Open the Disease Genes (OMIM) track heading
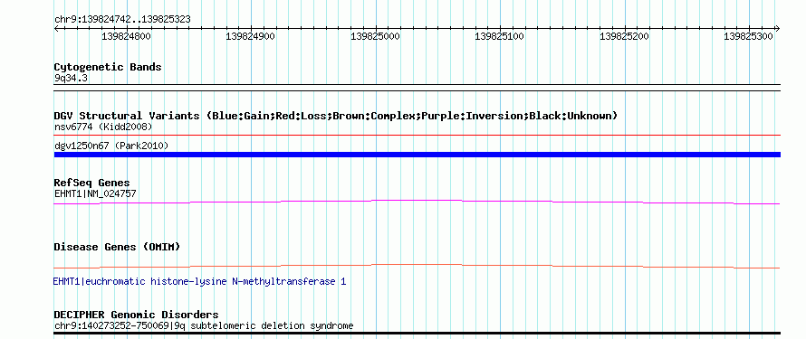Viewport: 806px width, 339px height. 117,247
